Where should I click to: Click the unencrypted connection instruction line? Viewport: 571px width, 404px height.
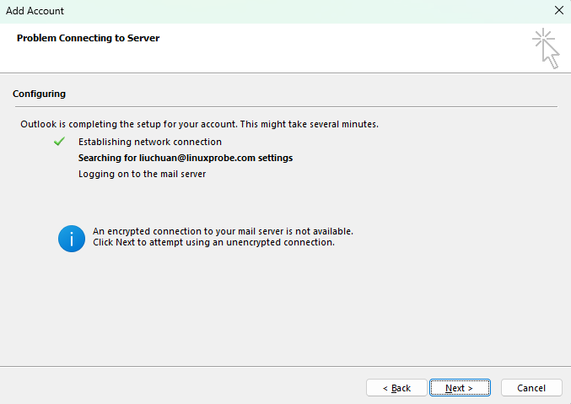click(x=213, y=242)
